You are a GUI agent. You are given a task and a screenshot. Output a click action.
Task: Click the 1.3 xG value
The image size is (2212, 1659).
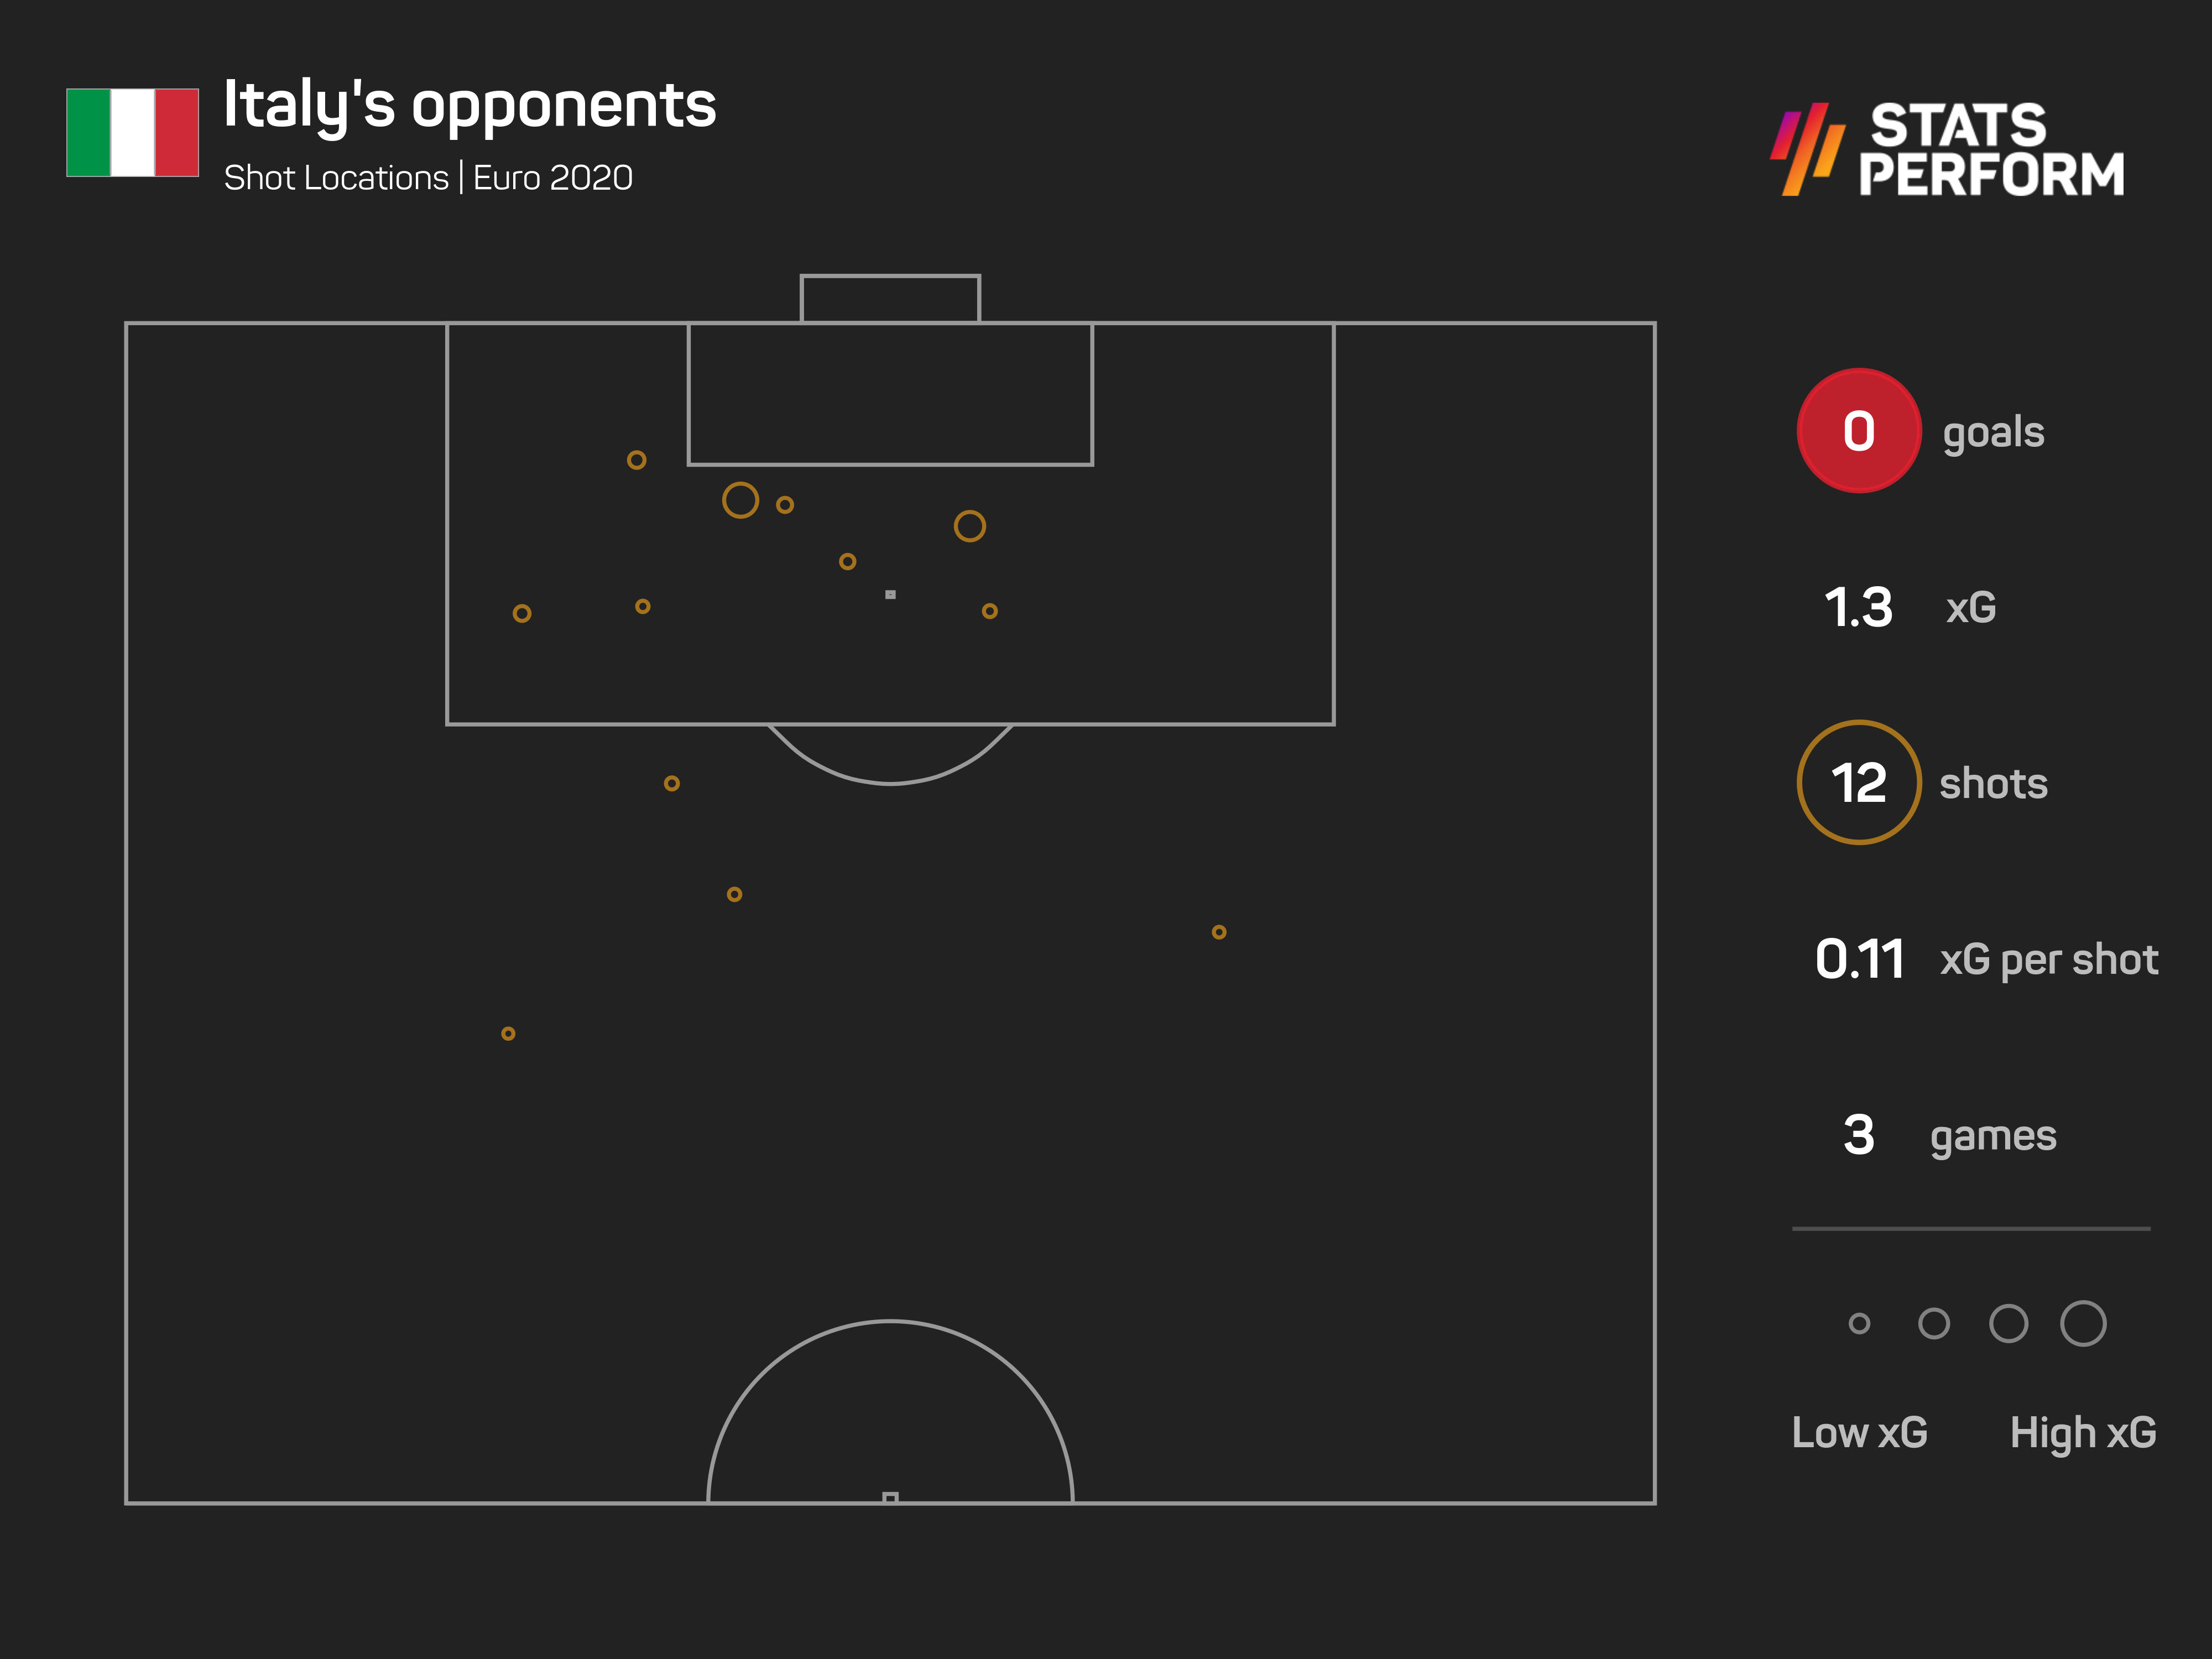[1858, 607]
